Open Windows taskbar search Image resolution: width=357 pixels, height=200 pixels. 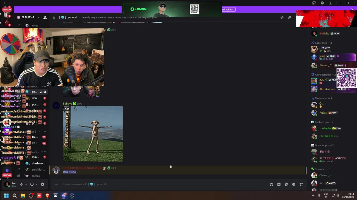[15, 196]
